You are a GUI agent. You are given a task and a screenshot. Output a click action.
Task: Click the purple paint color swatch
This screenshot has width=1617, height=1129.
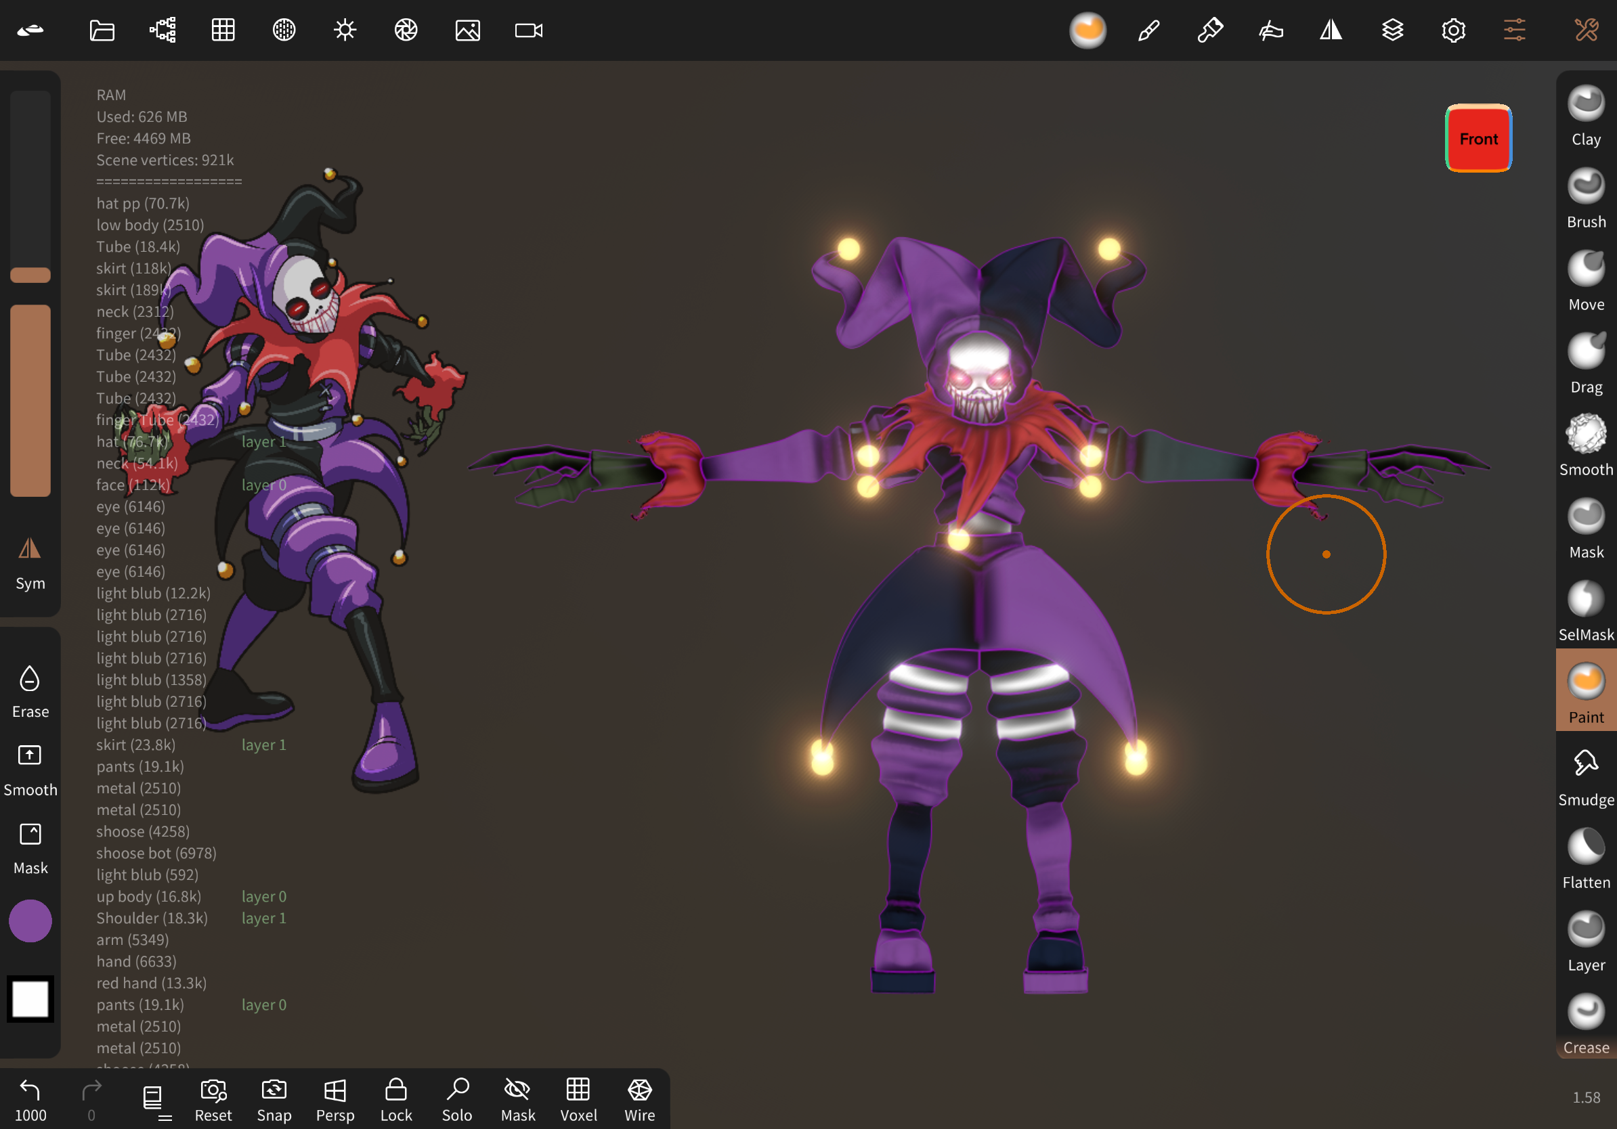(x=30, y=921)
